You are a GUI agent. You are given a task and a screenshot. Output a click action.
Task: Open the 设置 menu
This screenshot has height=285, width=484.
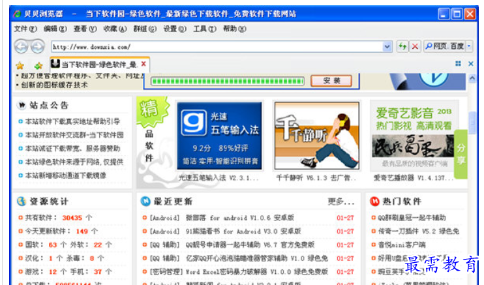[x=175, y=29]
